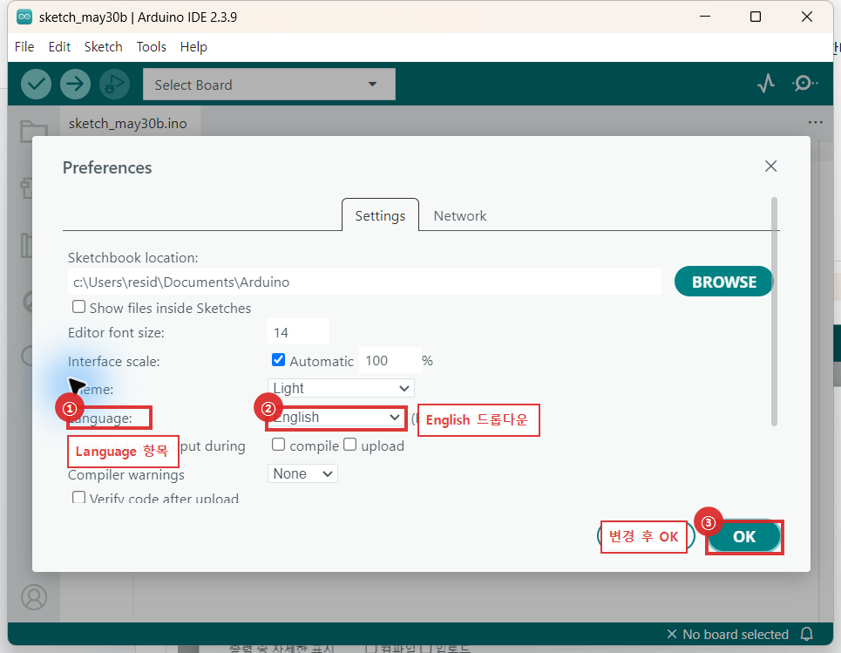The width and height of the screenshot is (841, 653).
Task: Click the three-dots editor options icon
Action: coord(815,122)
